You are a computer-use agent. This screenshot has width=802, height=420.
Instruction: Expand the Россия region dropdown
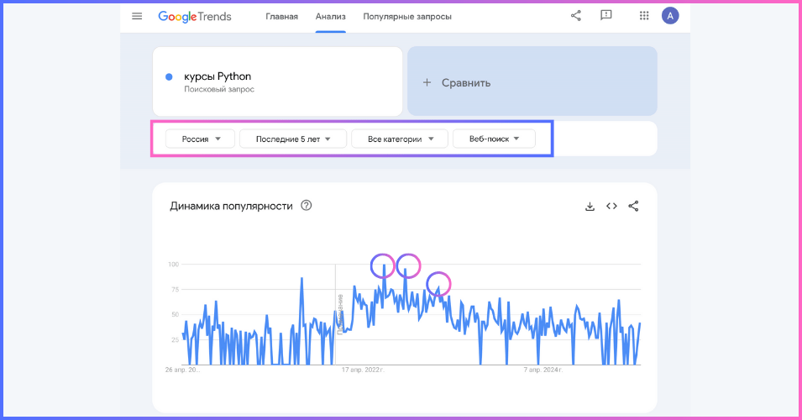click(x=201, y=139)
